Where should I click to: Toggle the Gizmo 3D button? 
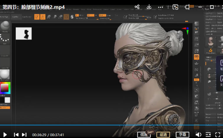click(66, 17)
